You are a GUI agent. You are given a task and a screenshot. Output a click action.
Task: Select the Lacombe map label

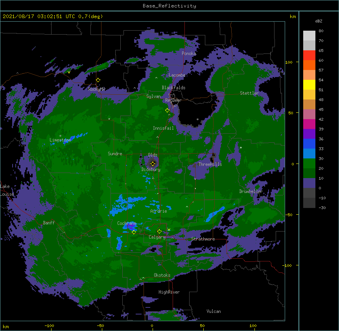point(177,75)
